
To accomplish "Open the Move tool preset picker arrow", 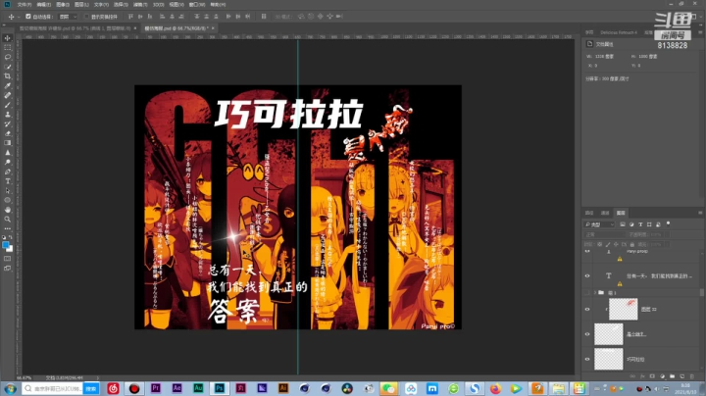I will point(19,17).
